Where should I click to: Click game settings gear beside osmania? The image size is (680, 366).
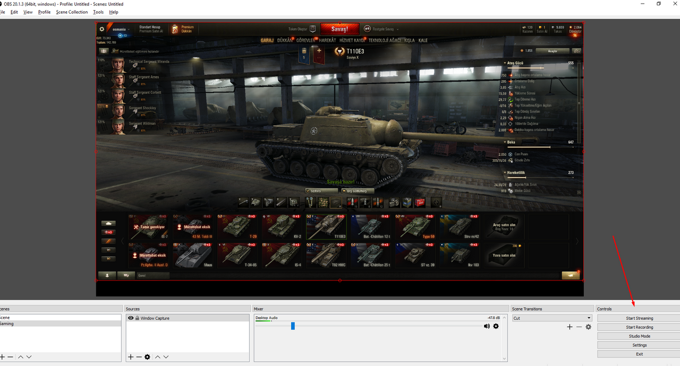coord(102,29)
